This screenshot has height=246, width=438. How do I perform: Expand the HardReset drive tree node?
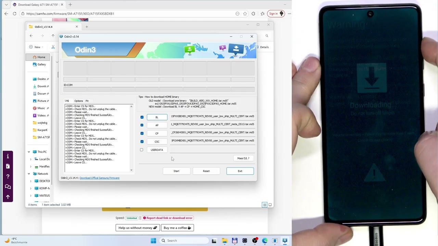click(x=30, y=166)
